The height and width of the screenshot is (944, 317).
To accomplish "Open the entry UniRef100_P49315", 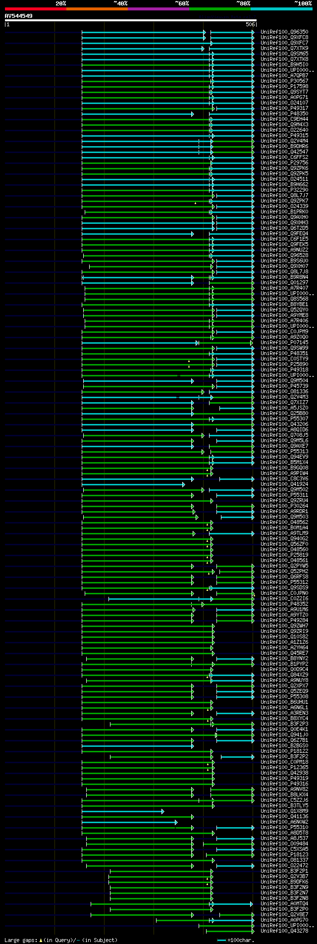I will point(284,135).
